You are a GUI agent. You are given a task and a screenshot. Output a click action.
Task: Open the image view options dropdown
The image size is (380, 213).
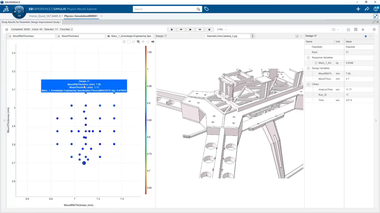pyautogui.click(x=299, y=36)
